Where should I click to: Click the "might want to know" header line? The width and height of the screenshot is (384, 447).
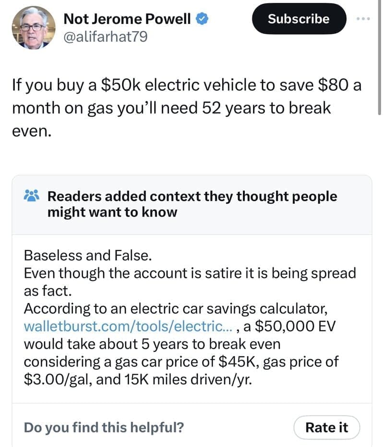(112, 212)
